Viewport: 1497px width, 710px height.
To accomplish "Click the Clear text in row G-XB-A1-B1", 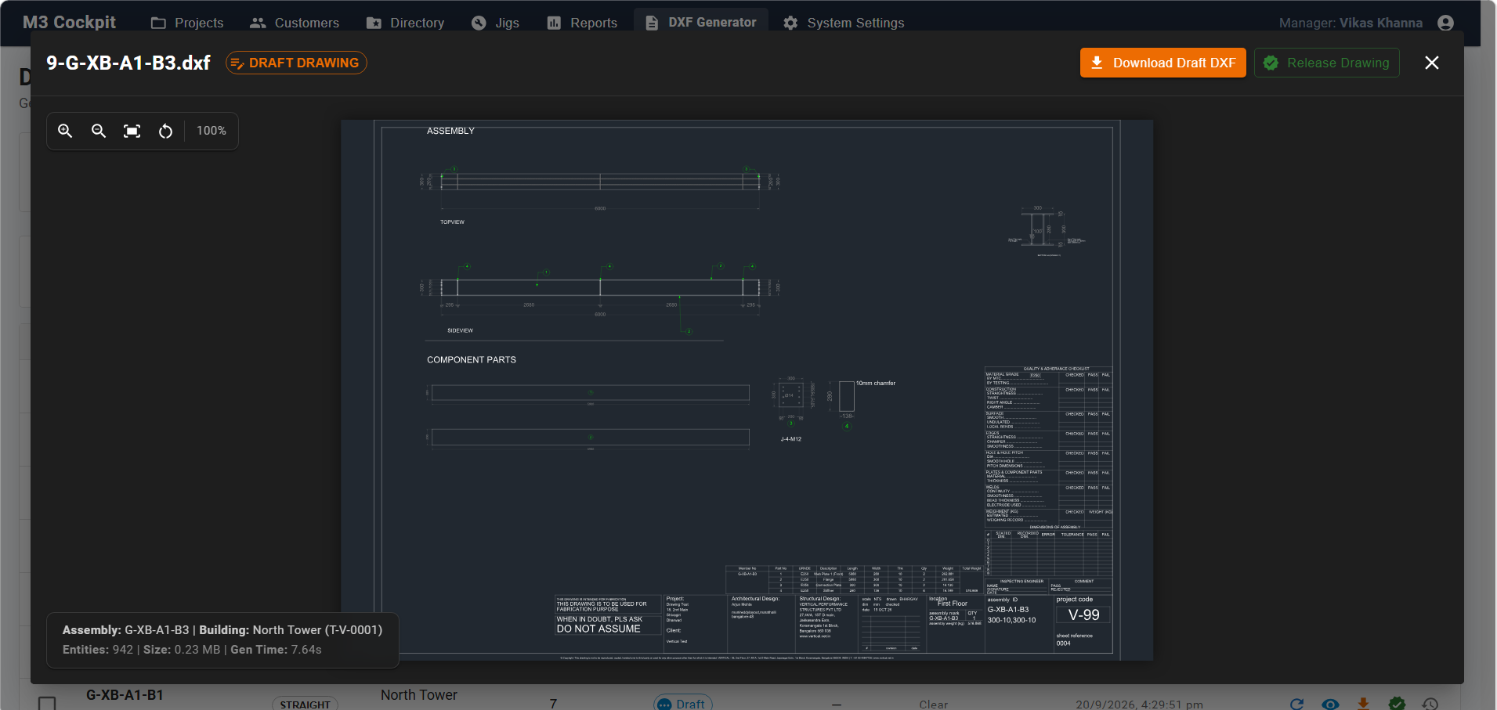I will 933,705.
